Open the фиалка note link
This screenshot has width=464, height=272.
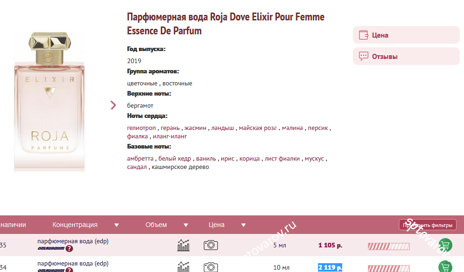click(137, 136)
